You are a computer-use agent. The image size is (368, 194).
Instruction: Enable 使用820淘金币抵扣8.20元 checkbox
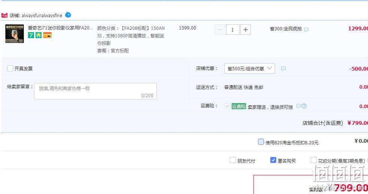click(261, 142)
